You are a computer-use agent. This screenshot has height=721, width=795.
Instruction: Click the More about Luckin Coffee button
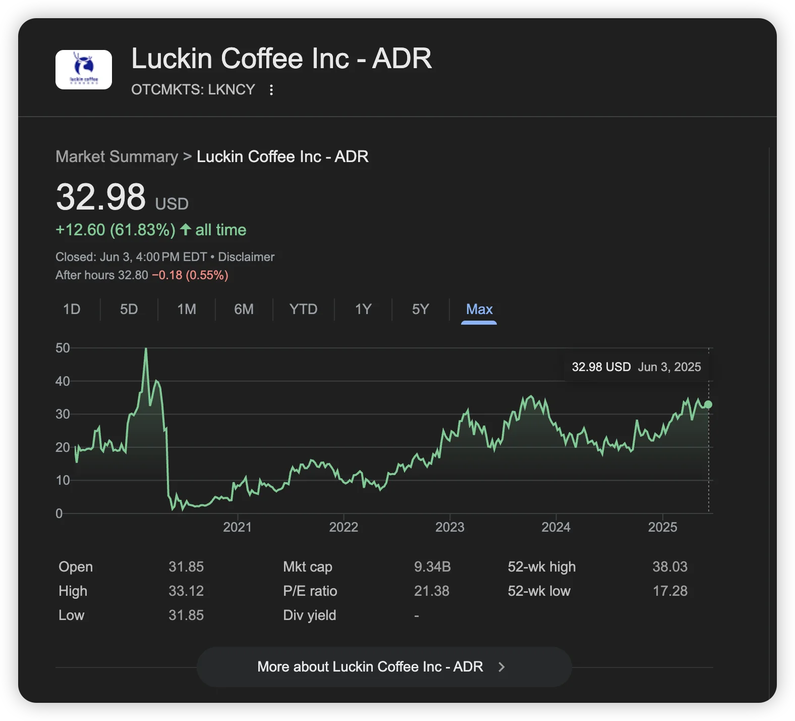tap(384, 666)
